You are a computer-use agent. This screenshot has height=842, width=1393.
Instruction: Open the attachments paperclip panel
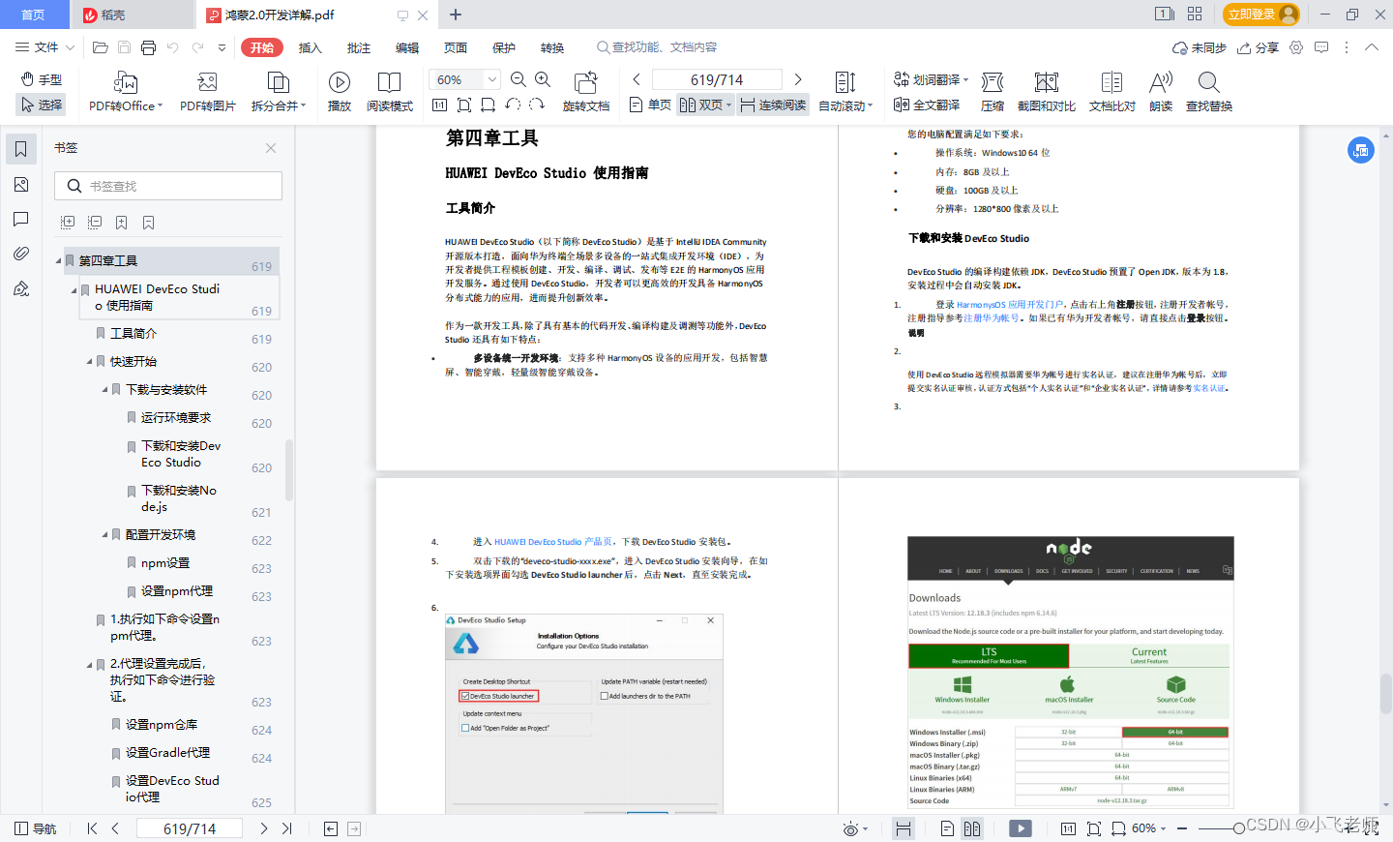21,254
